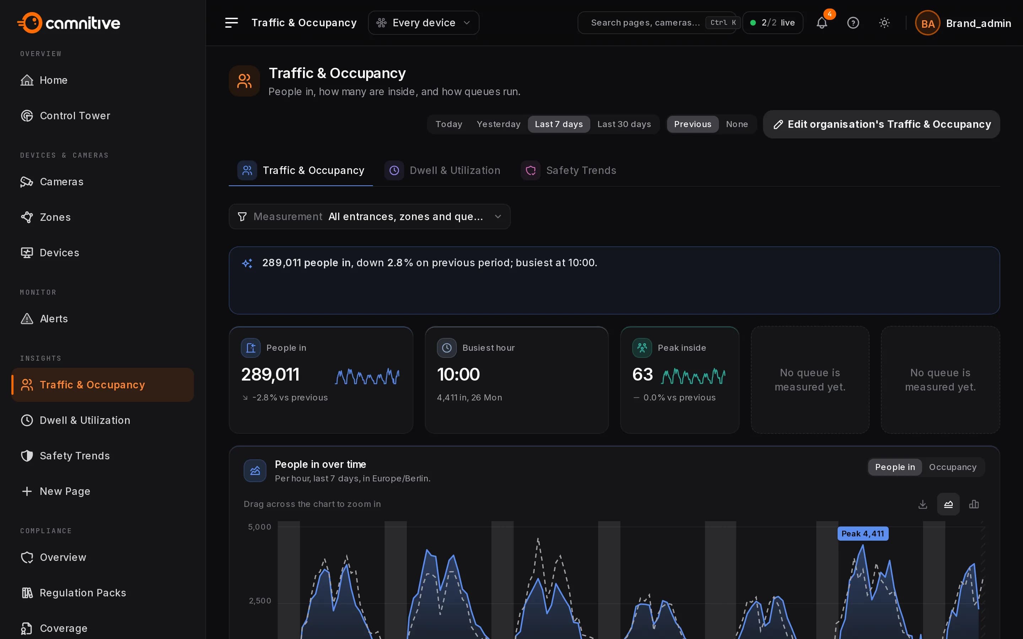Go to Cameras page

coord(103,182)
